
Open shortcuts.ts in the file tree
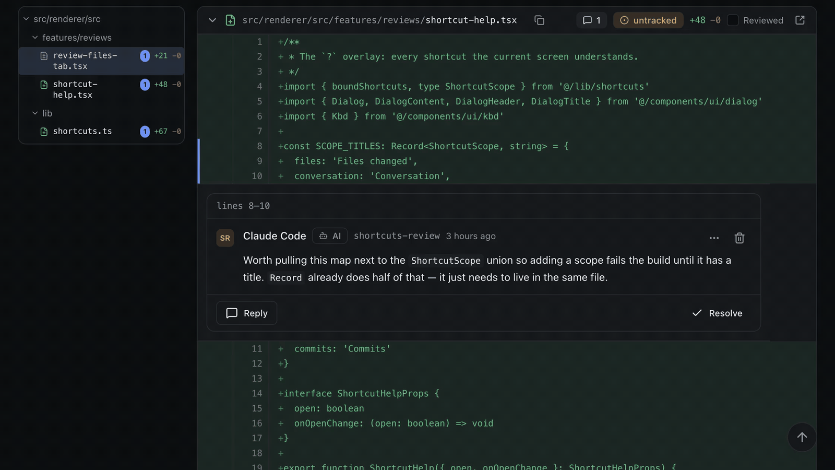[x=101, y=131]
